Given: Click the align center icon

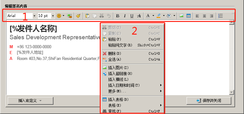Looking at the screenshot, I should (x=204, y=16).
